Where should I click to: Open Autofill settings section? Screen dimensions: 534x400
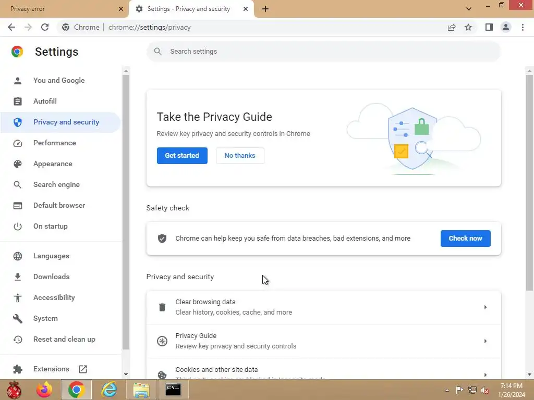[x=60, y=101]
